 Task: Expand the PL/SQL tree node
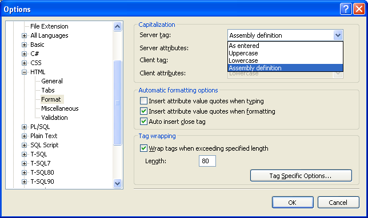(24, 127)
